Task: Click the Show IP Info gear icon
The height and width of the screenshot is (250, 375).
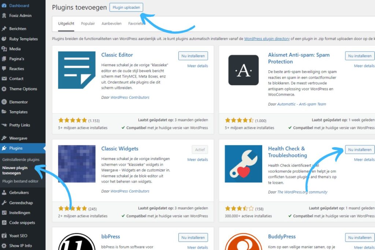Action: pyautogui.click(x=4, y=246)
